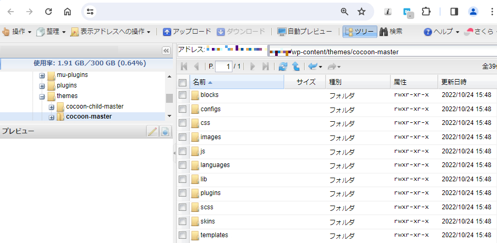Go to first page icon
Image resolution: width=497 pixels, height=243 pixels.
[184, 66]
